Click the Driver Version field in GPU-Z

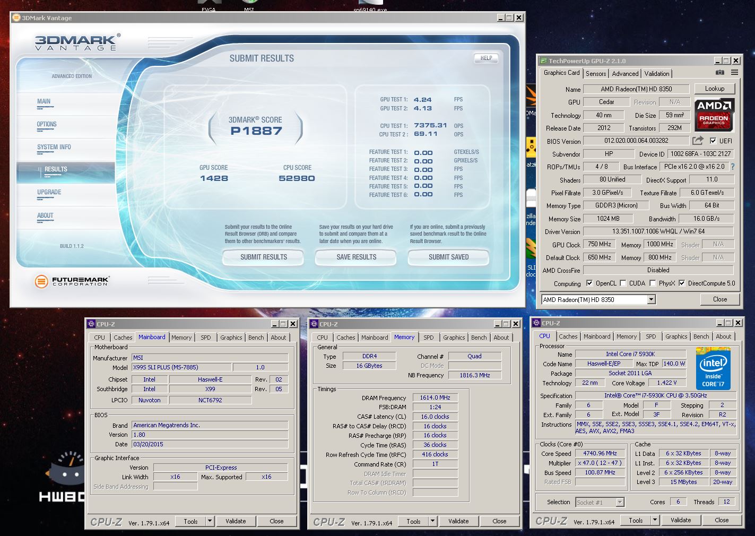tap(658, 231)
